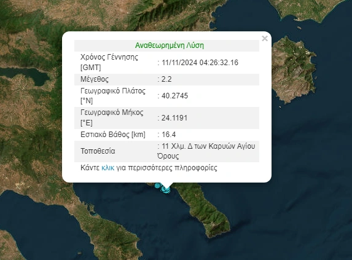Close the earthquake info popup
The height and width of the screenshot is (260, 352).
[265, 38]
